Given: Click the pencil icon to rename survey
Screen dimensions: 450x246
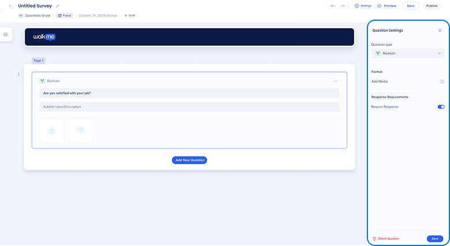Looking at the screenshot, I should [58, 6].
